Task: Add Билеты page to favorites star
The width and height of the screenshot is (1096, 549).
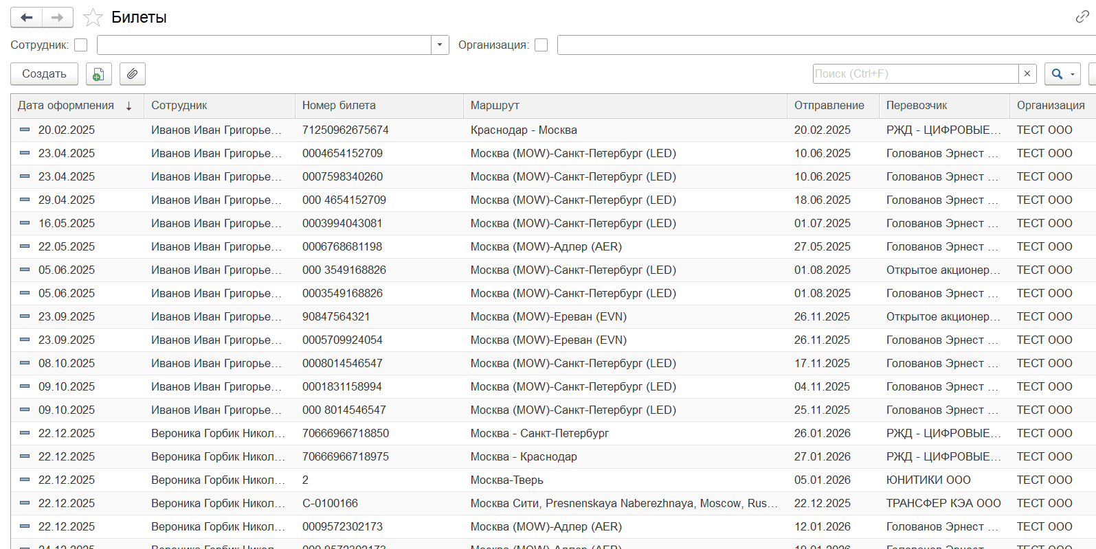Action: click(93, 18)
